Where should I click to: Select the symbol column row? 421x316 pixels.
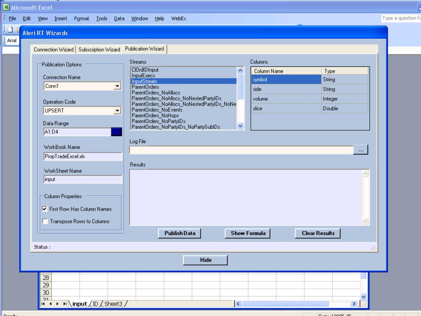310,79
